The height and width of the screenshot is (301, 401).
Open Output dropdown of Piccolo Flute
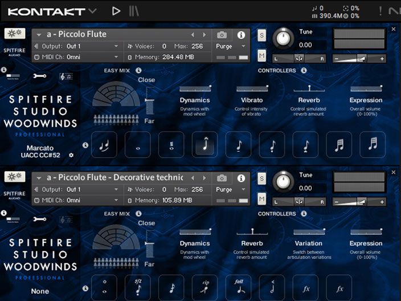coord(77,46)
